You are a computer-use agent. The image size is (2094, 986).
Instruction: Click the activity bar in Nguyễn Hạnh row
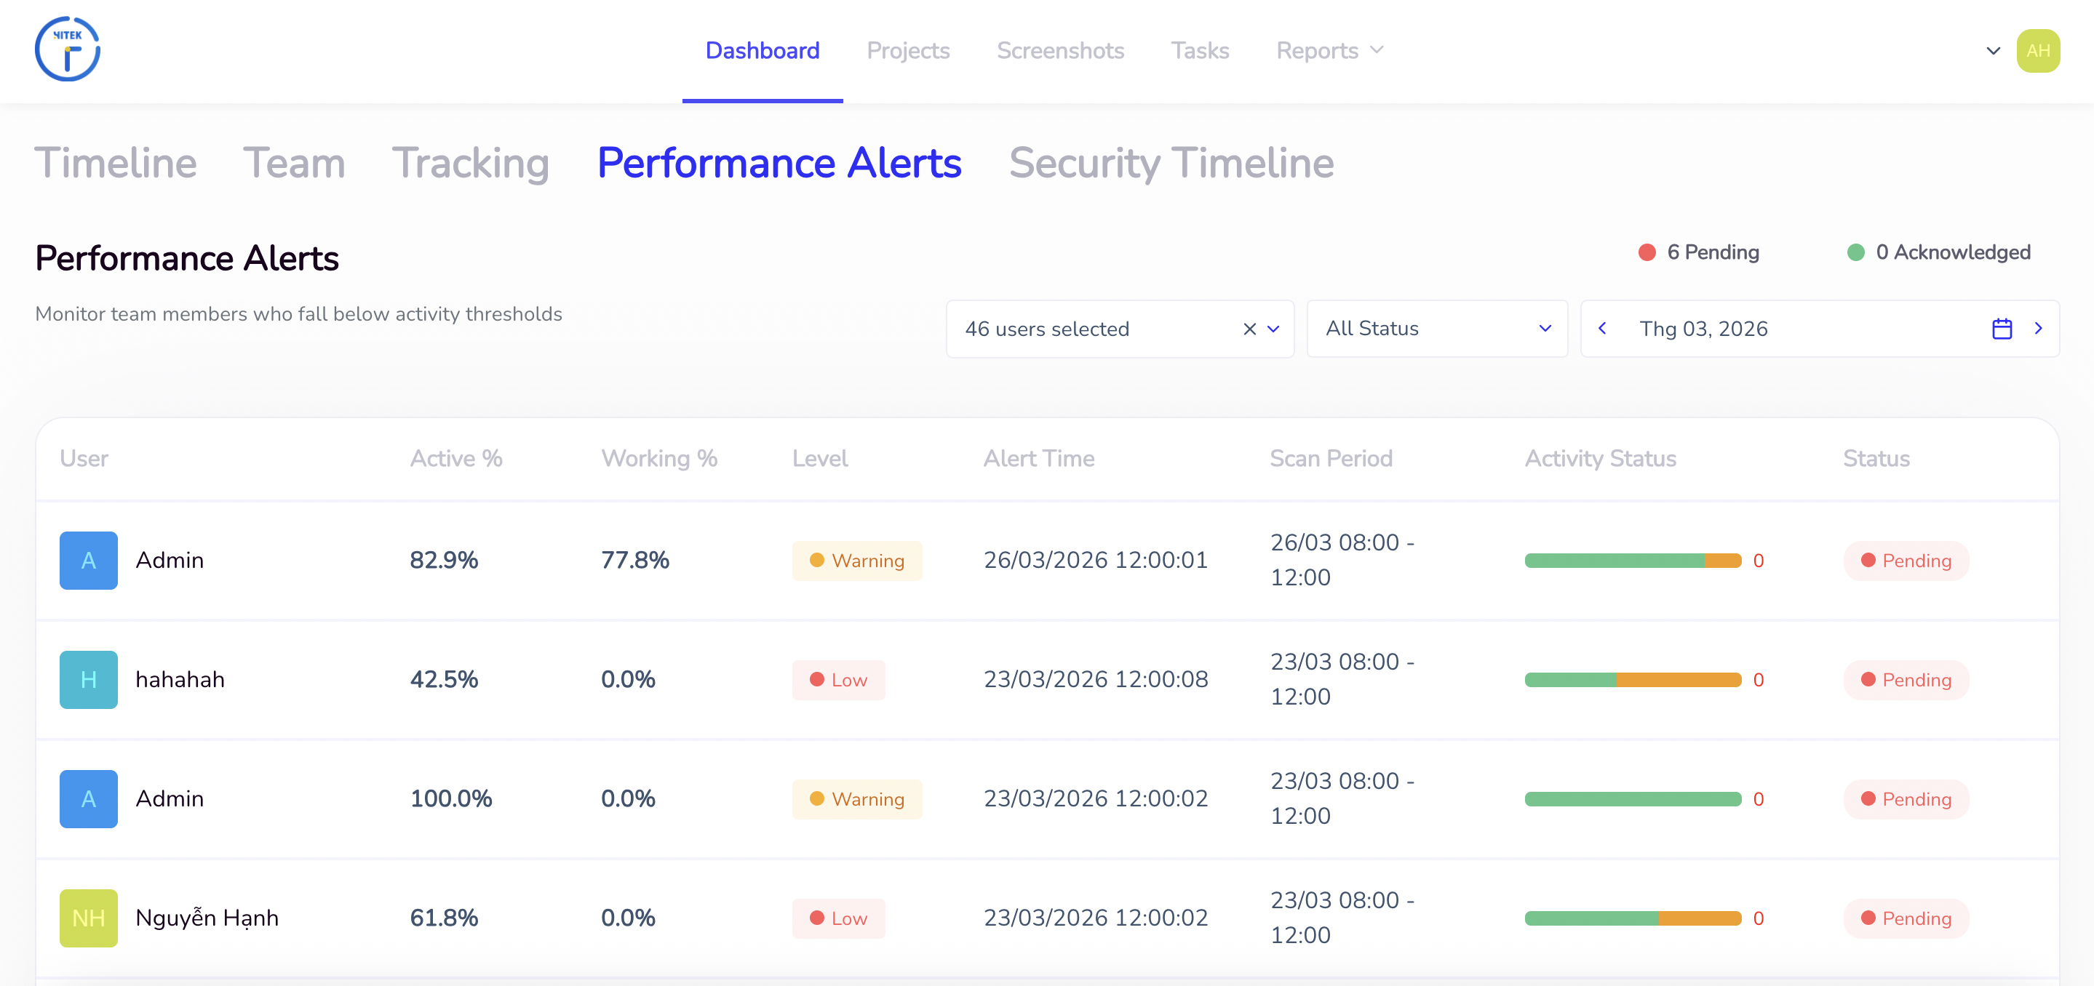(x=1632, y=918)
